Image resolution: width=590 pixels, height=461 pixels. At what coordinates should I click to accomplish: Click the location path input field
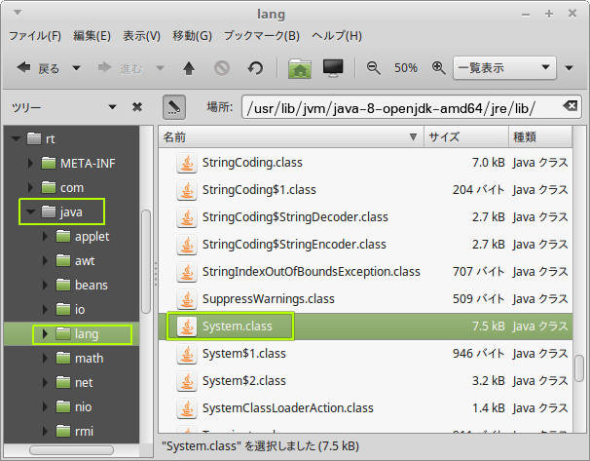399,106
